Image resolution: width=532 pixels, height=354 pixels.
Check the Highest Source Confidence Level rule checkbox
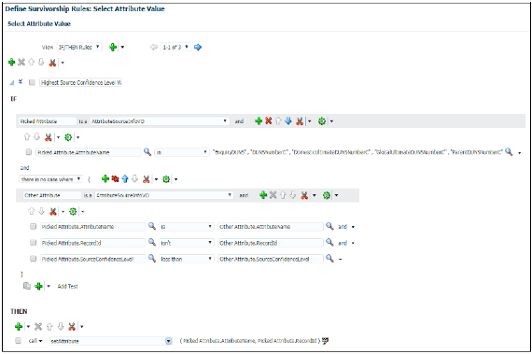pyautogui.click(x=32, y=82)
